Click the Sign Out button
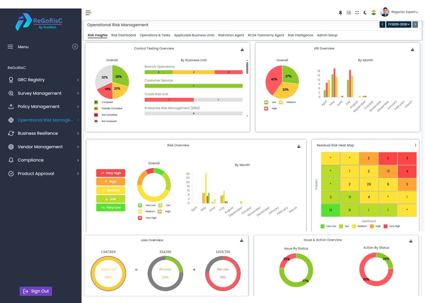Image resolution: width=425 pixels, height=303 pixels. coord(36,291)
